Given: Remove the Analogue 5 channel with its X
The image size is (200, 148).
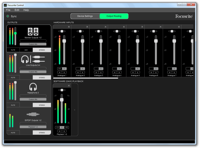Looking at the screenshot, I should (142, 27).
